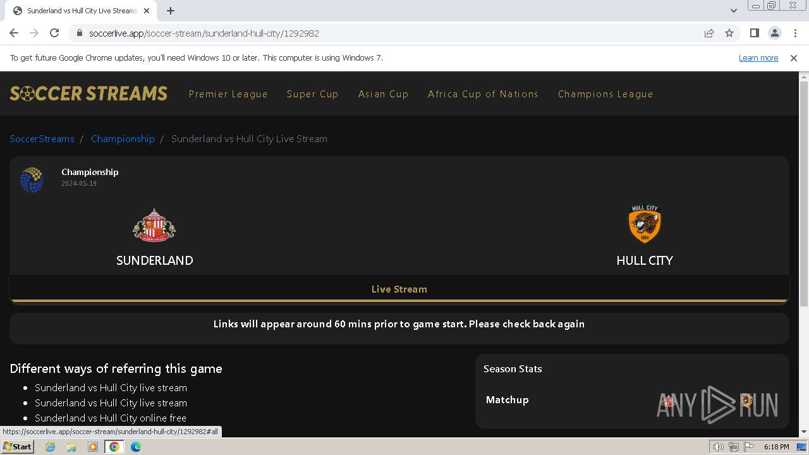809x455 pixels.
Task: View site information via the padlock icon
Action: 79,33
